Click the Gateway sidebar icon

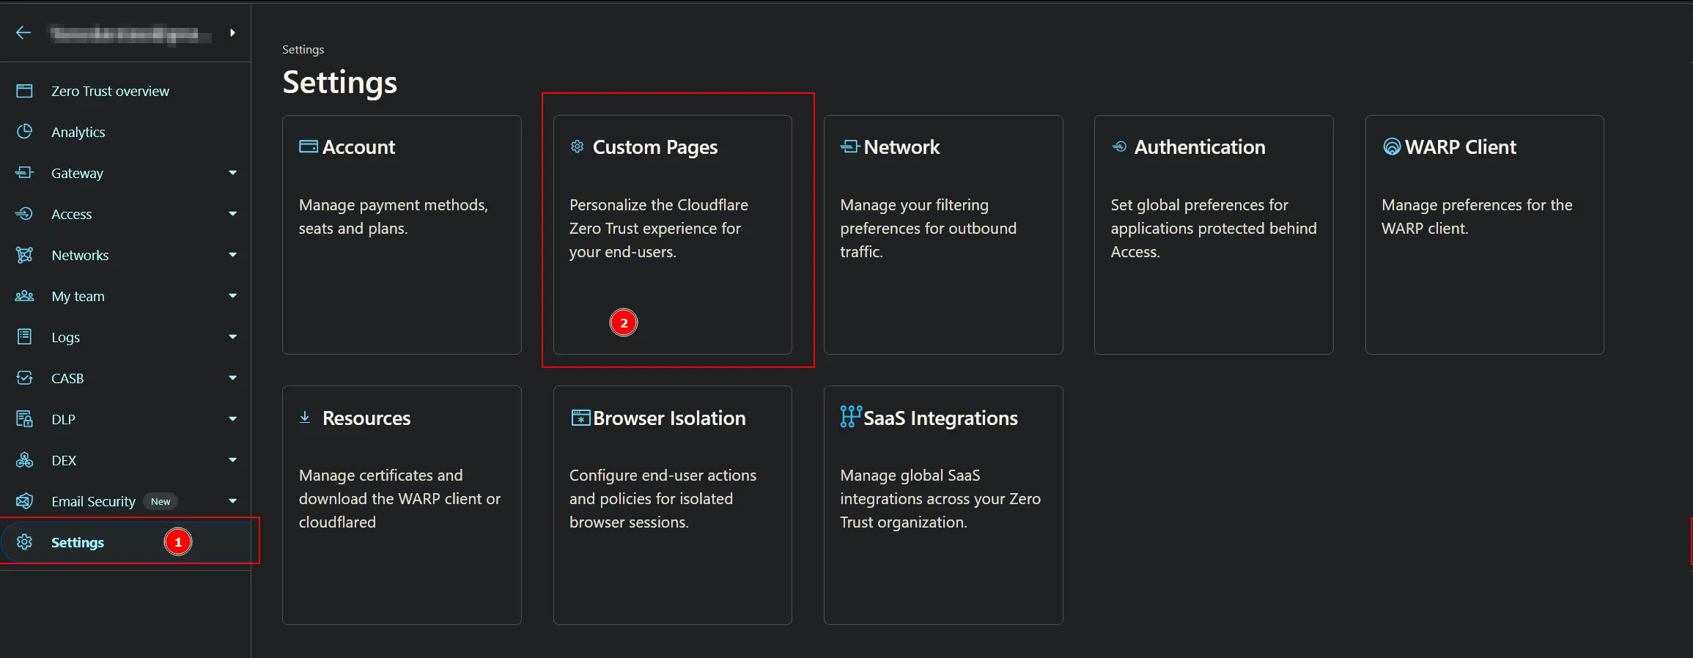(x=24, y=173)
